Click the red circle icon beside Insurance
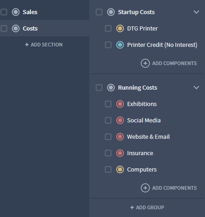 click(x=120, y=153)
